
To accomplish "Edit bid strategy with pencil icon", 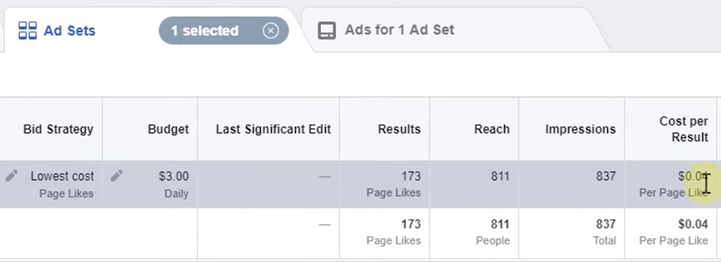I will [x=11, y=176].
